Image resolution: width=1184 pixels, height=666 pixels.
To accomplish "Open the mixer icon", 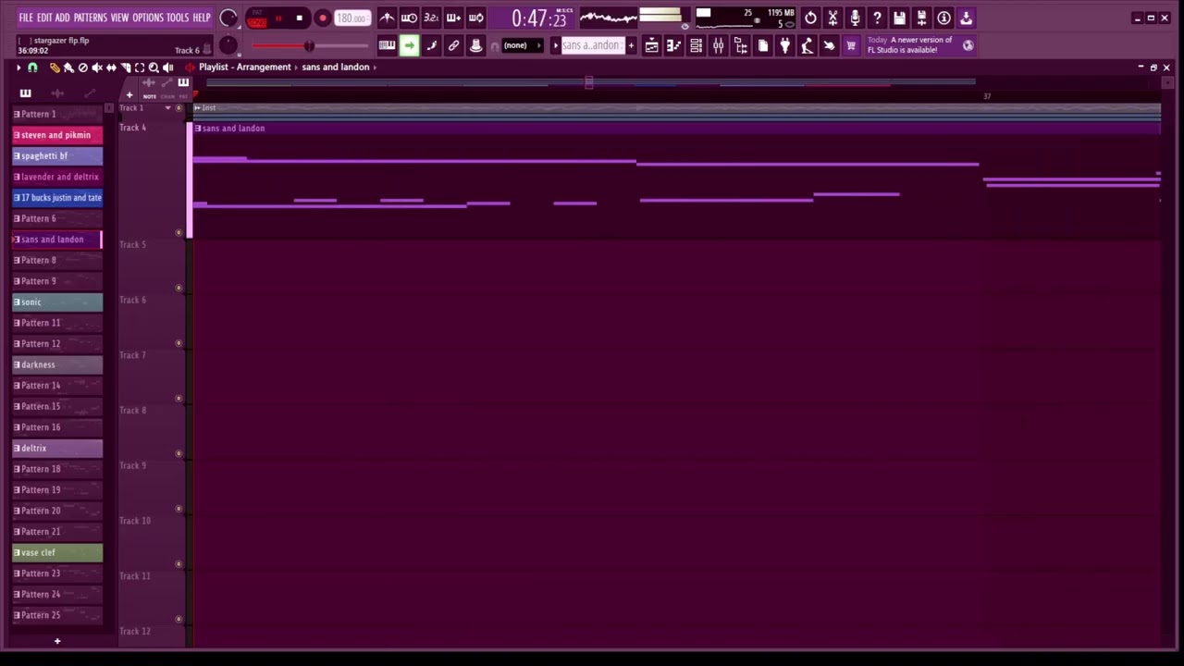I will (x=719, y=45).
